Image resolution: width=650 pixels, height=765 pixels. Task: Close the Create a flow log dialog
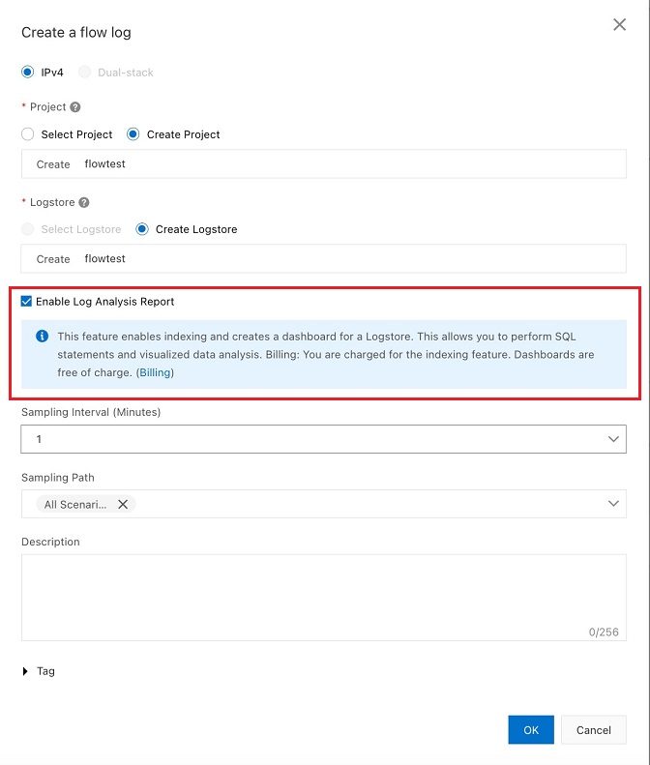[620, 25]
